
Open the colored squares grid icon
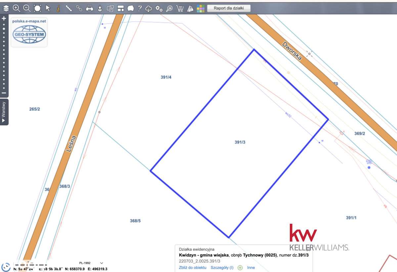[200, 9]
